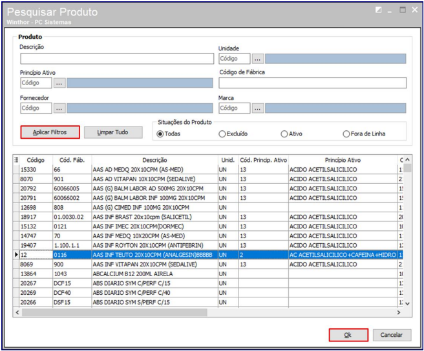Click factory code cell 0121
Image resolution: width=424 pixels, height=351 pixels.
(x=72, y=226)
